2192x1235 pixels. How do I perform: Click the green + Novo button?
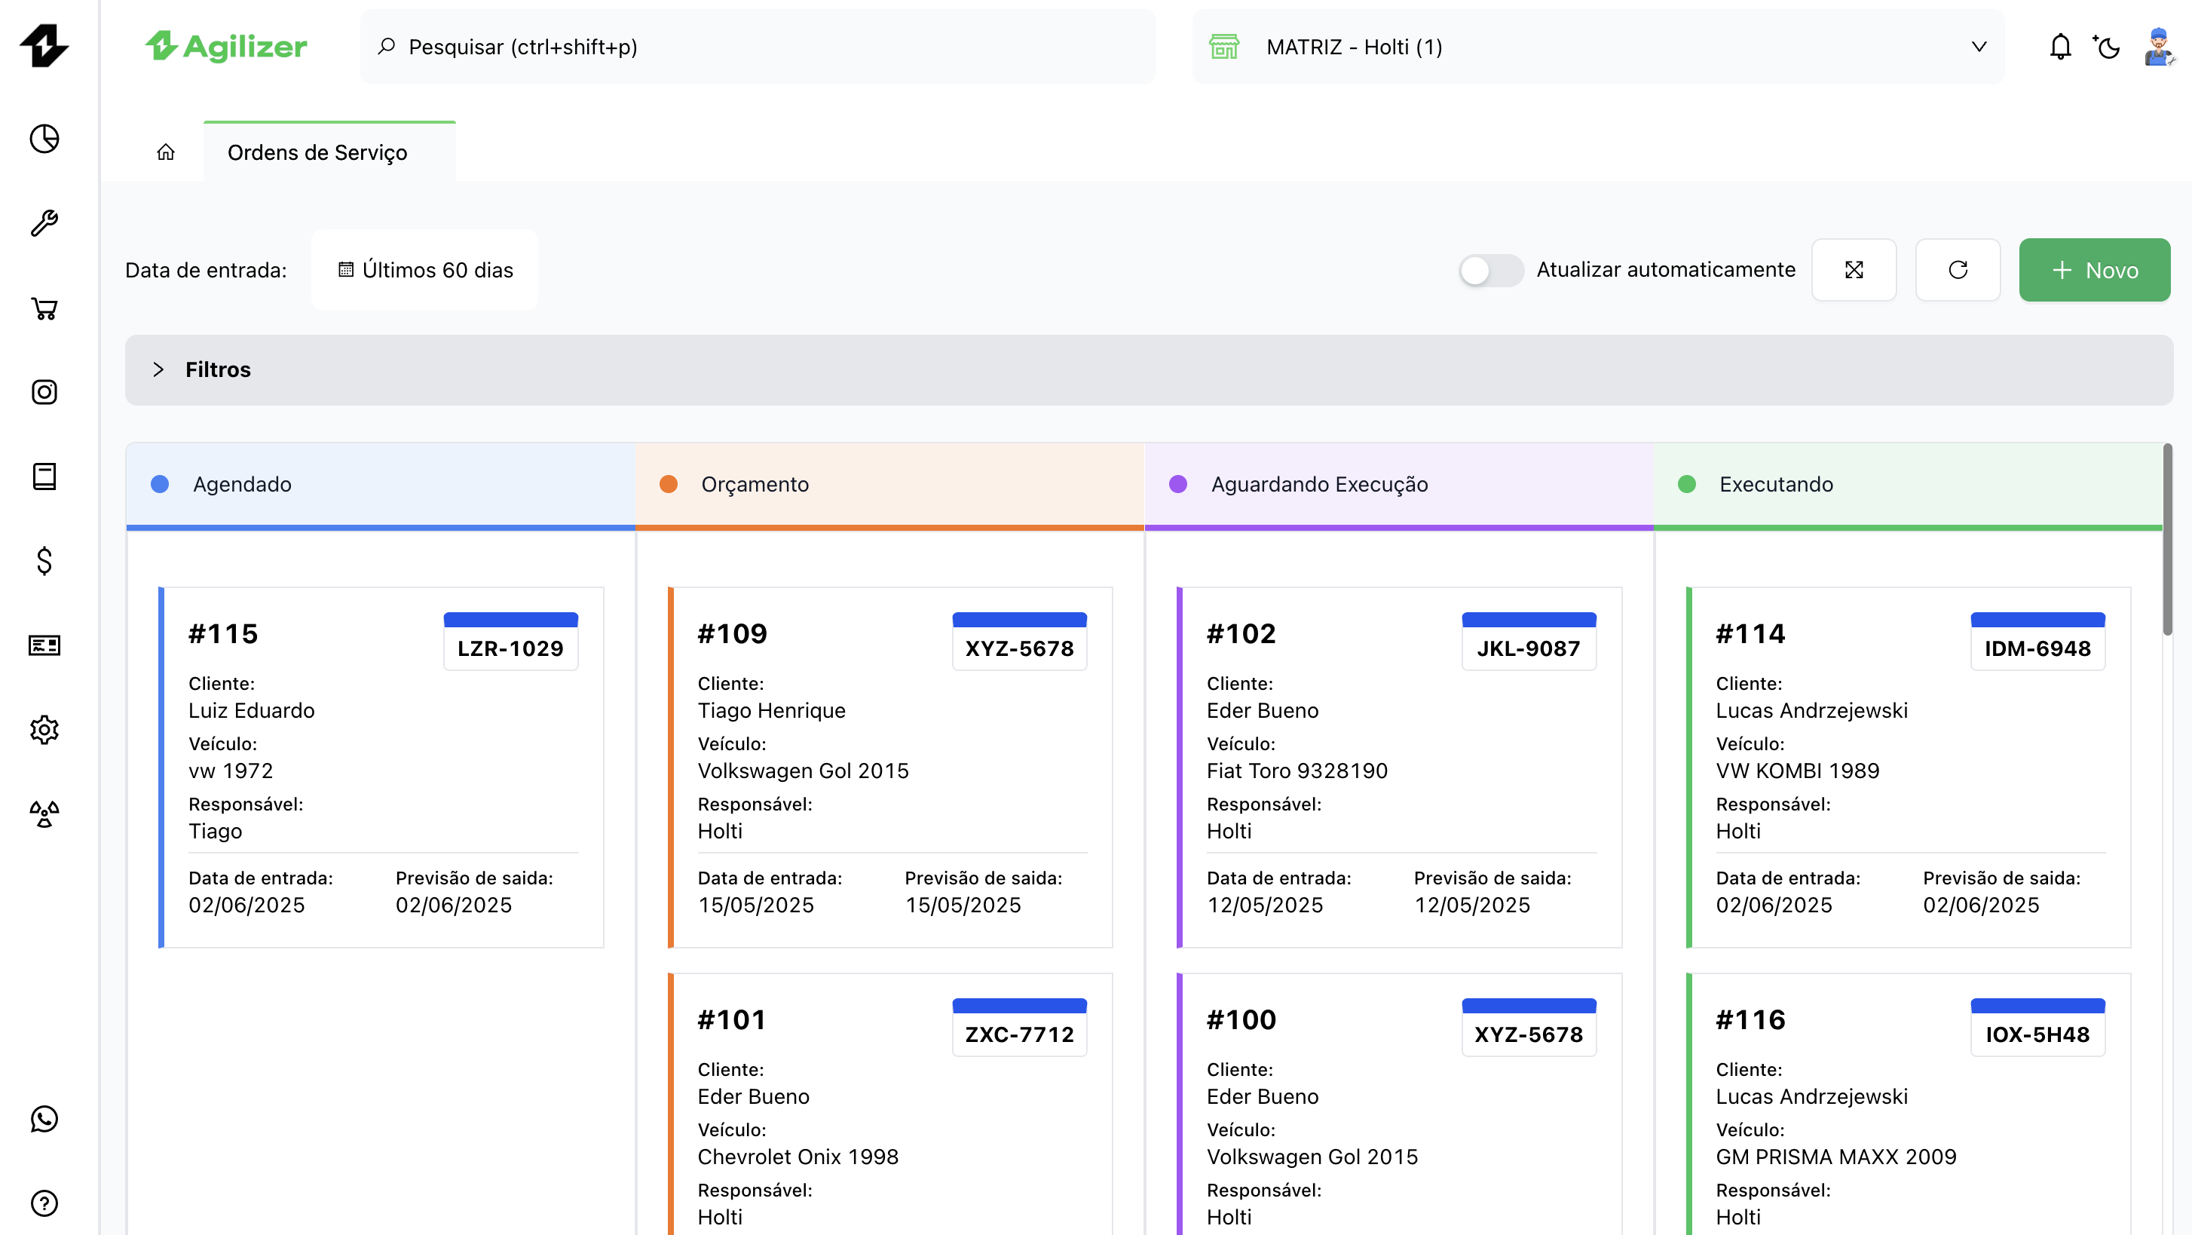[x=2094, y=270]
